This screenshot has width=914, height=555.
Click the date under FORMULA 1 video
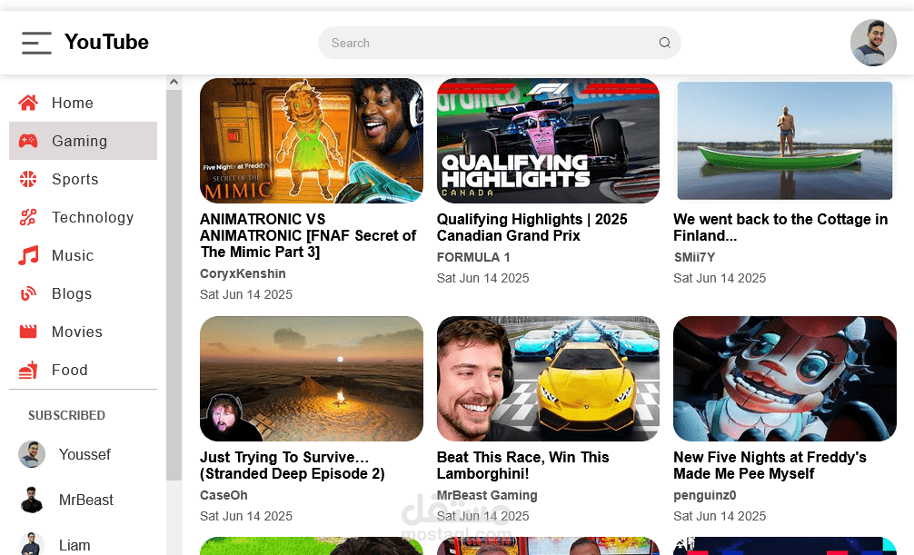pos(482,278)
